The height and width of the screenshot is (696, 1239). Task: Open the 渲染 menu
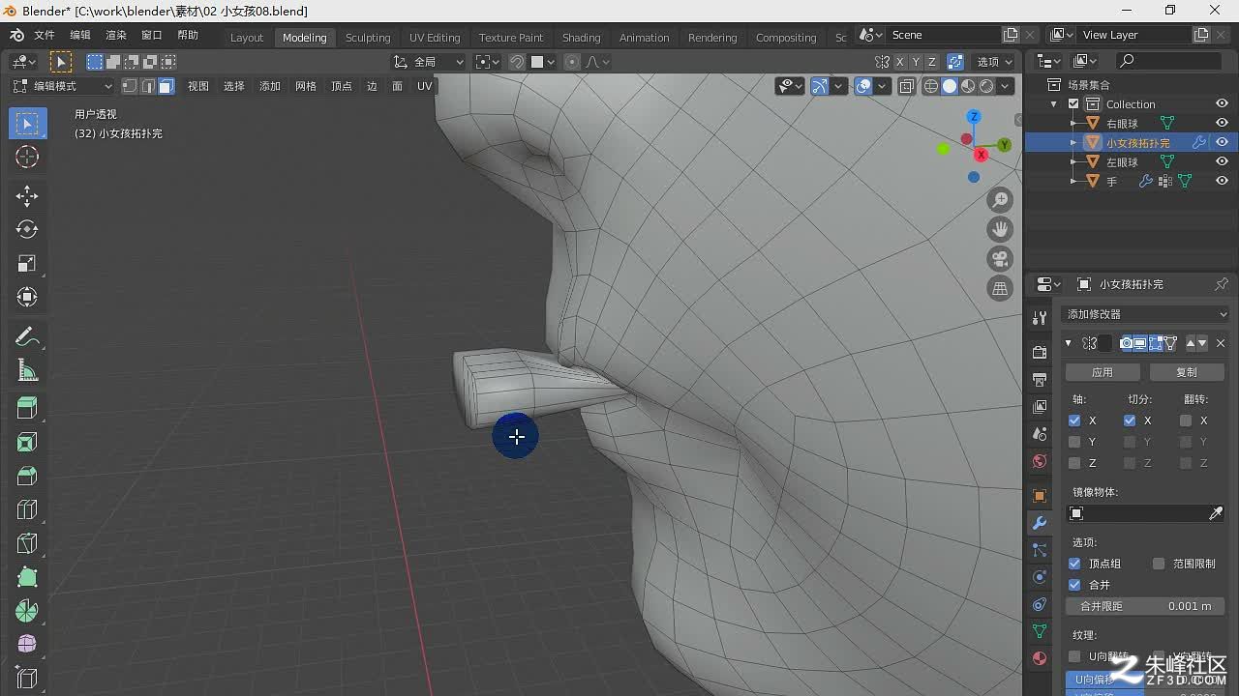point(116,35)
